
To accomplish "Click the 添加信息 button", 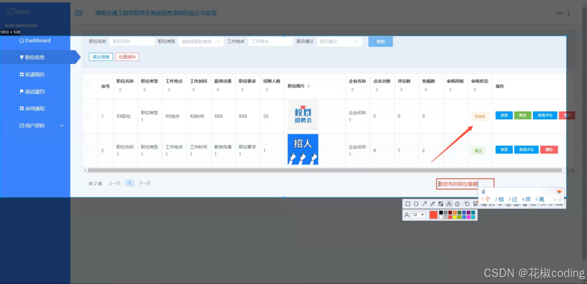I will (101, 57).
